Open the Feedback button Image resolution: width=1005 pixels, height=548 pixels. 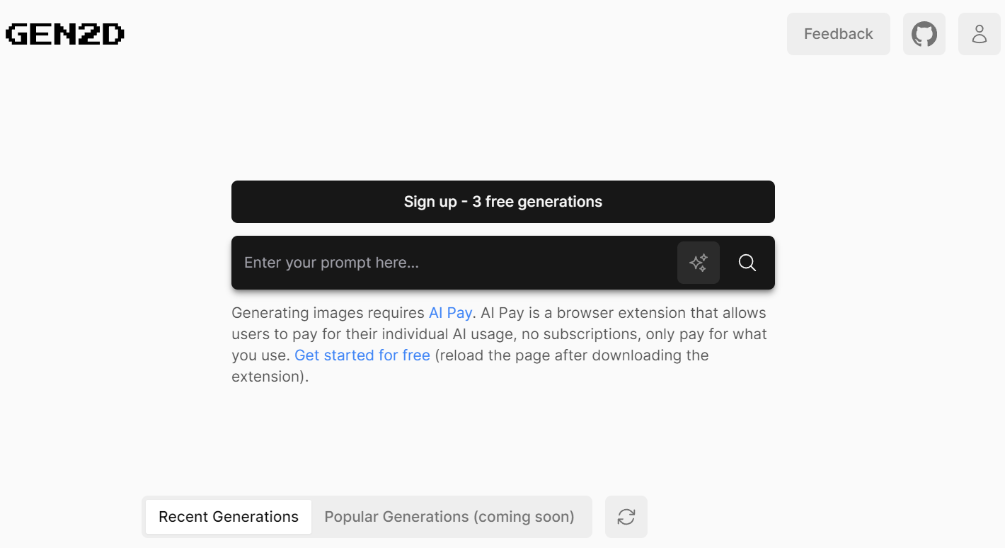coord(838,34)
